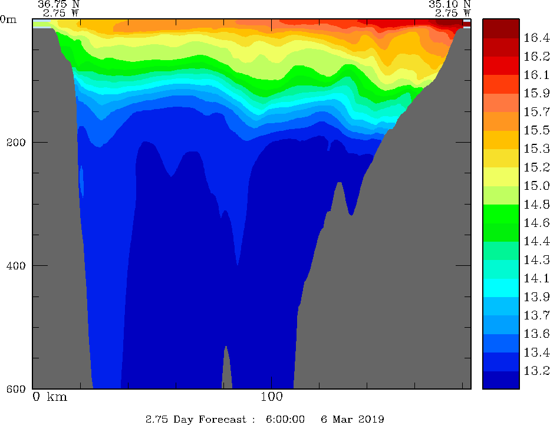Click the 0 km distance label
Viewport: 550px width, 425px height.
(50, 397)
